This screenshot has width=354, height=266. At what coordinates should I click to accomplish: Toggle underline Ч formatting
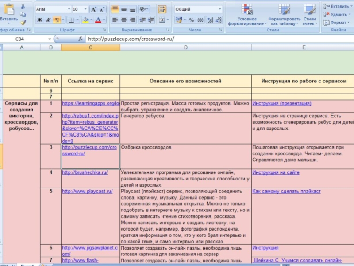tap(56, 20)
